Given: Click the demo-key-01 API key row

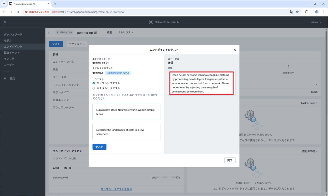Looking at the screenshot, I should pyautogui.click(x=116, y=177).
